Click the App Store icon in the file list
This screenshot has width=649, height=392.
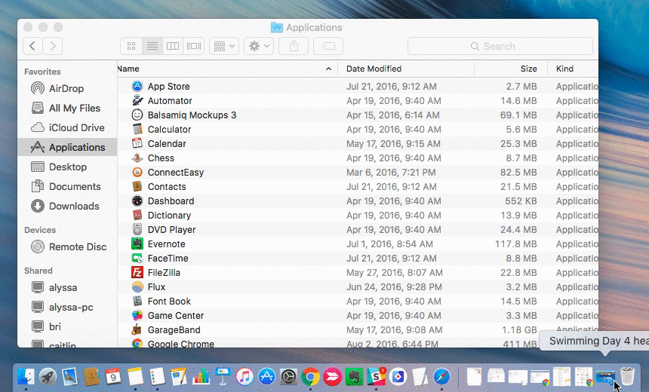[x=137, y=86]
